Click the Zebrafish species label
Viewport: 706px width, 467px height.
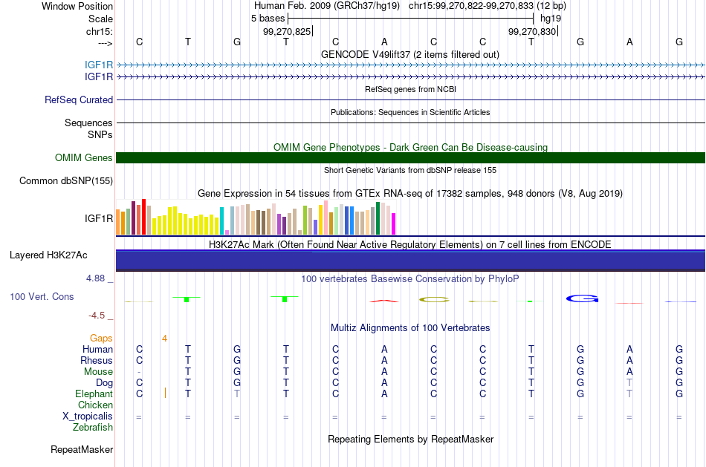pos(93,428)
